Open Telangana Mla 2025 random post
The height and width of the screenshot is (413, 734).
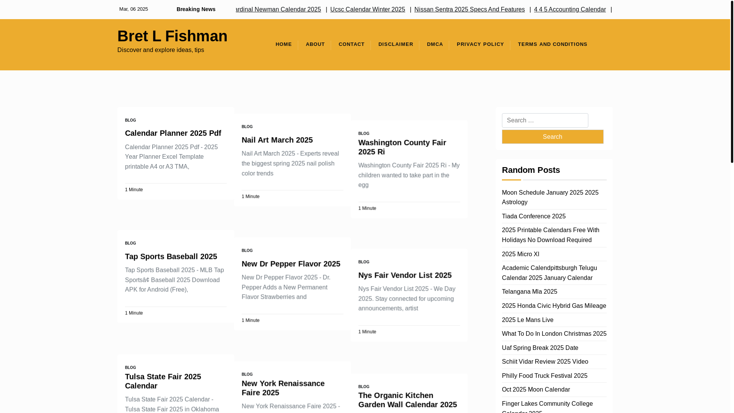tap(529, 292)
